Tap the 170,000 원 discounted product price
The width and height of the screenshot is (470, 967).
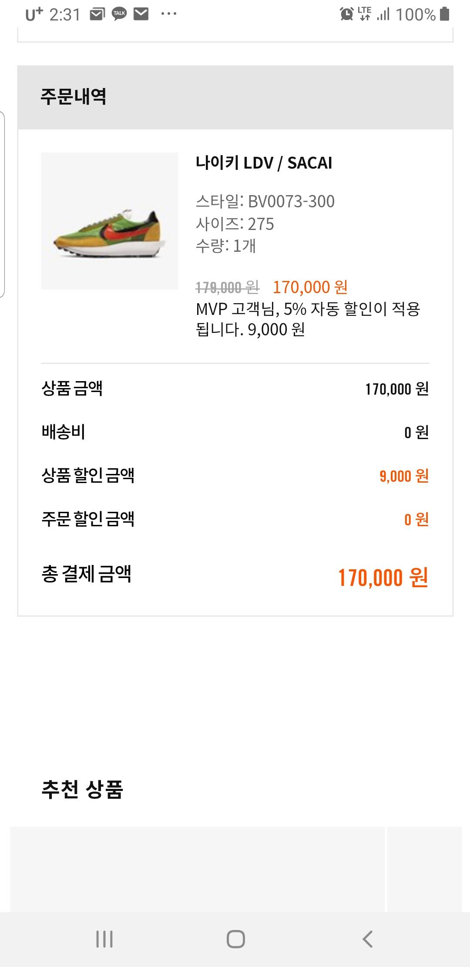[310, 287]
